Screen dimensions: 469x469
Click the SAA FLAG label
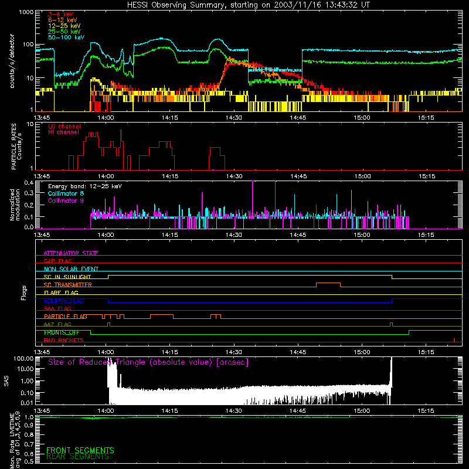(x=57, y=308)
